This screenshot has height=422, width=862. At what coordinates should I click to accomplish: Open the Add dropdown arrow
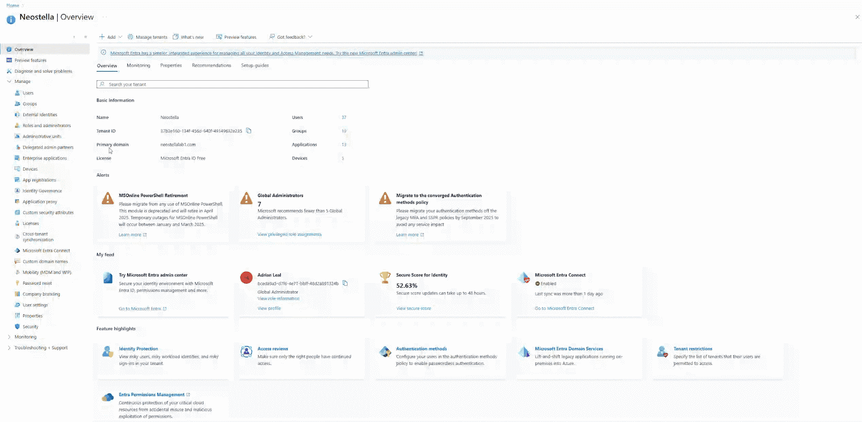[120, 37]
